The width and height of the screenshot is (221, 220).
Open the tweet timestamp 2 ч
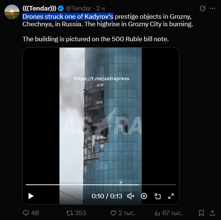(101, 9)
